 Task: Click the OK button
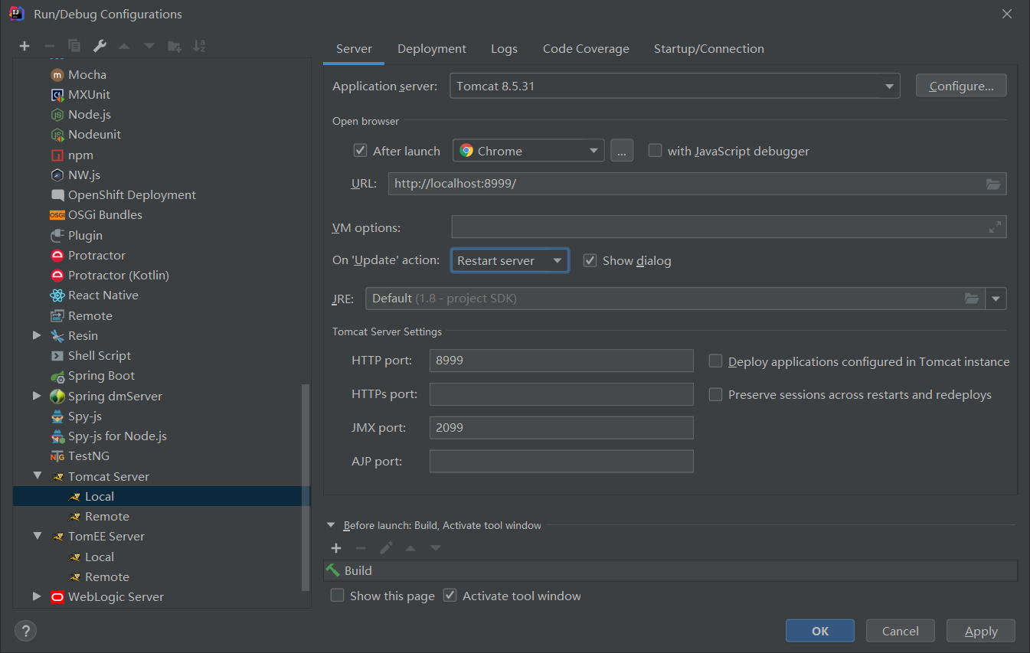(820, 631)
